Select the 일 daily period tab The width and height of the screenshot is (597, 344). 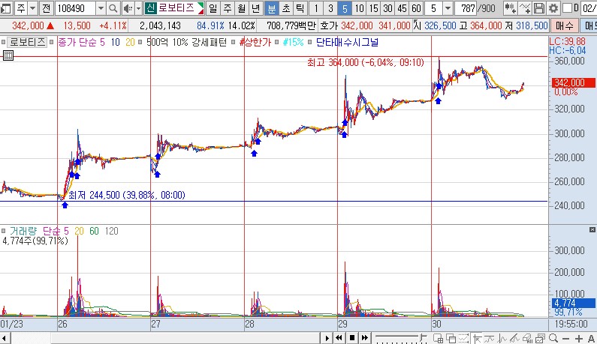pos(213,8)
